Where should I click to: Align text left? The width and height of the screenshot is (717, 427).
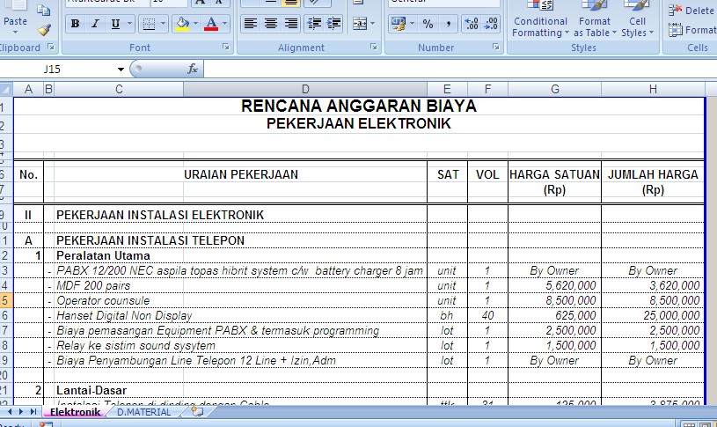[250, 24]
